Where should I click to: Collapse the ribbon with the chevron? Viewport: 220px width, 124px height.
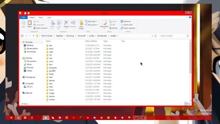(187, 17)
